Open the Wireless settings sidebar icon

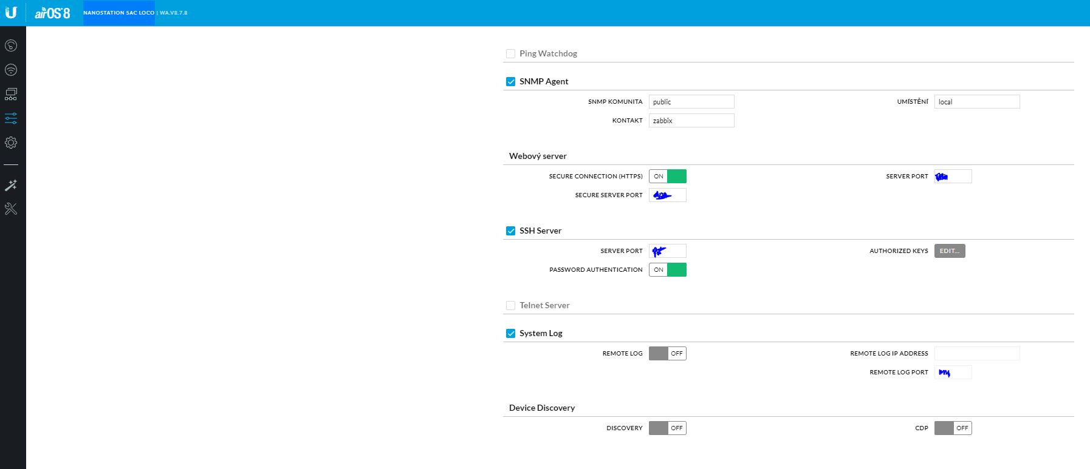pos(11,70)
